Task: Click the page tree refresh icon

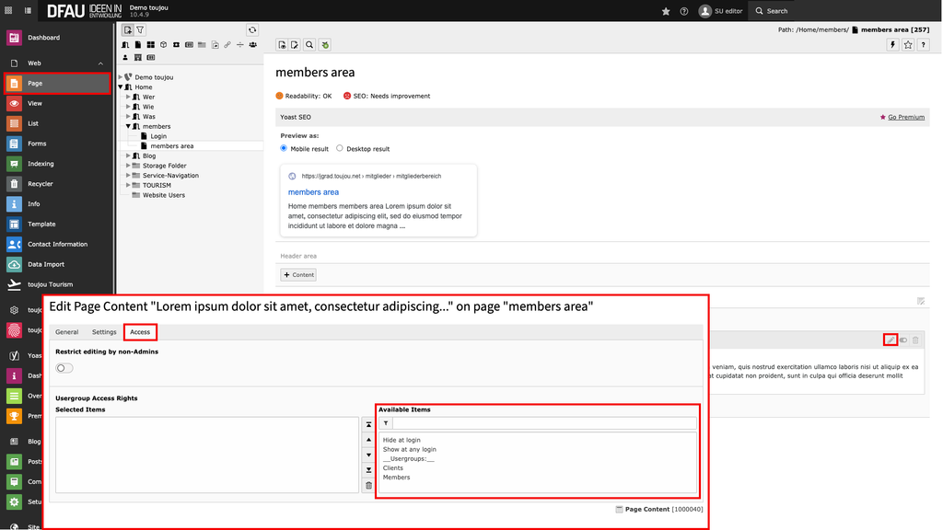Action: coord(252,30)
